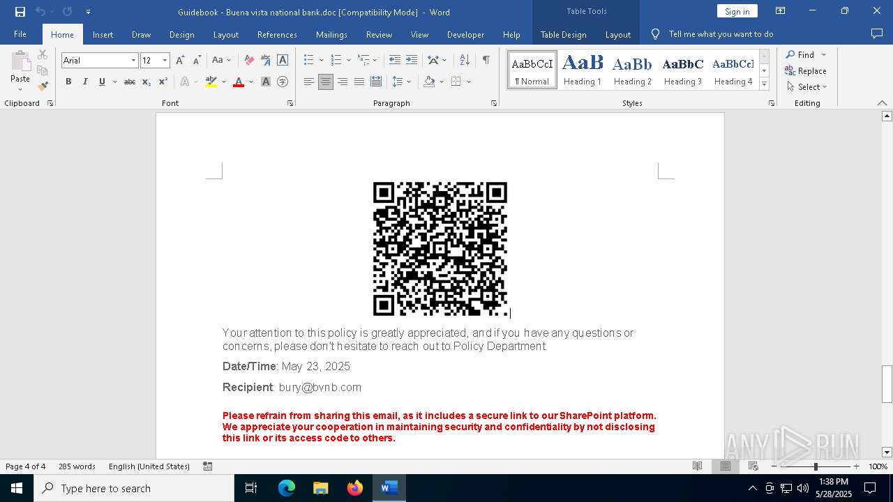This screenshot has height=502, width=893.
Task: Select the QR code image
Action: coord(440,249)
